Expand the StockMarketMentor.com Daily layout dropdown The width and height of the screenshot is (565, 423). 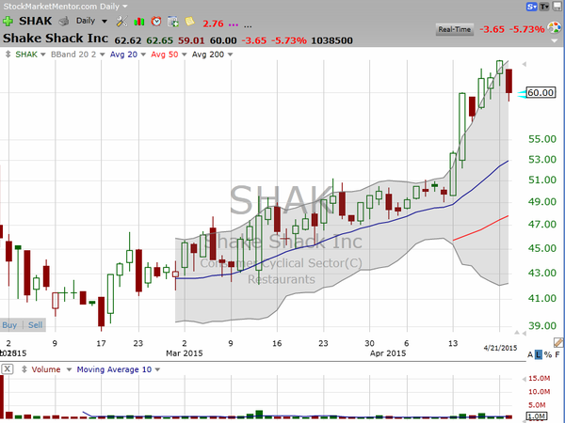tap(125, 7)
